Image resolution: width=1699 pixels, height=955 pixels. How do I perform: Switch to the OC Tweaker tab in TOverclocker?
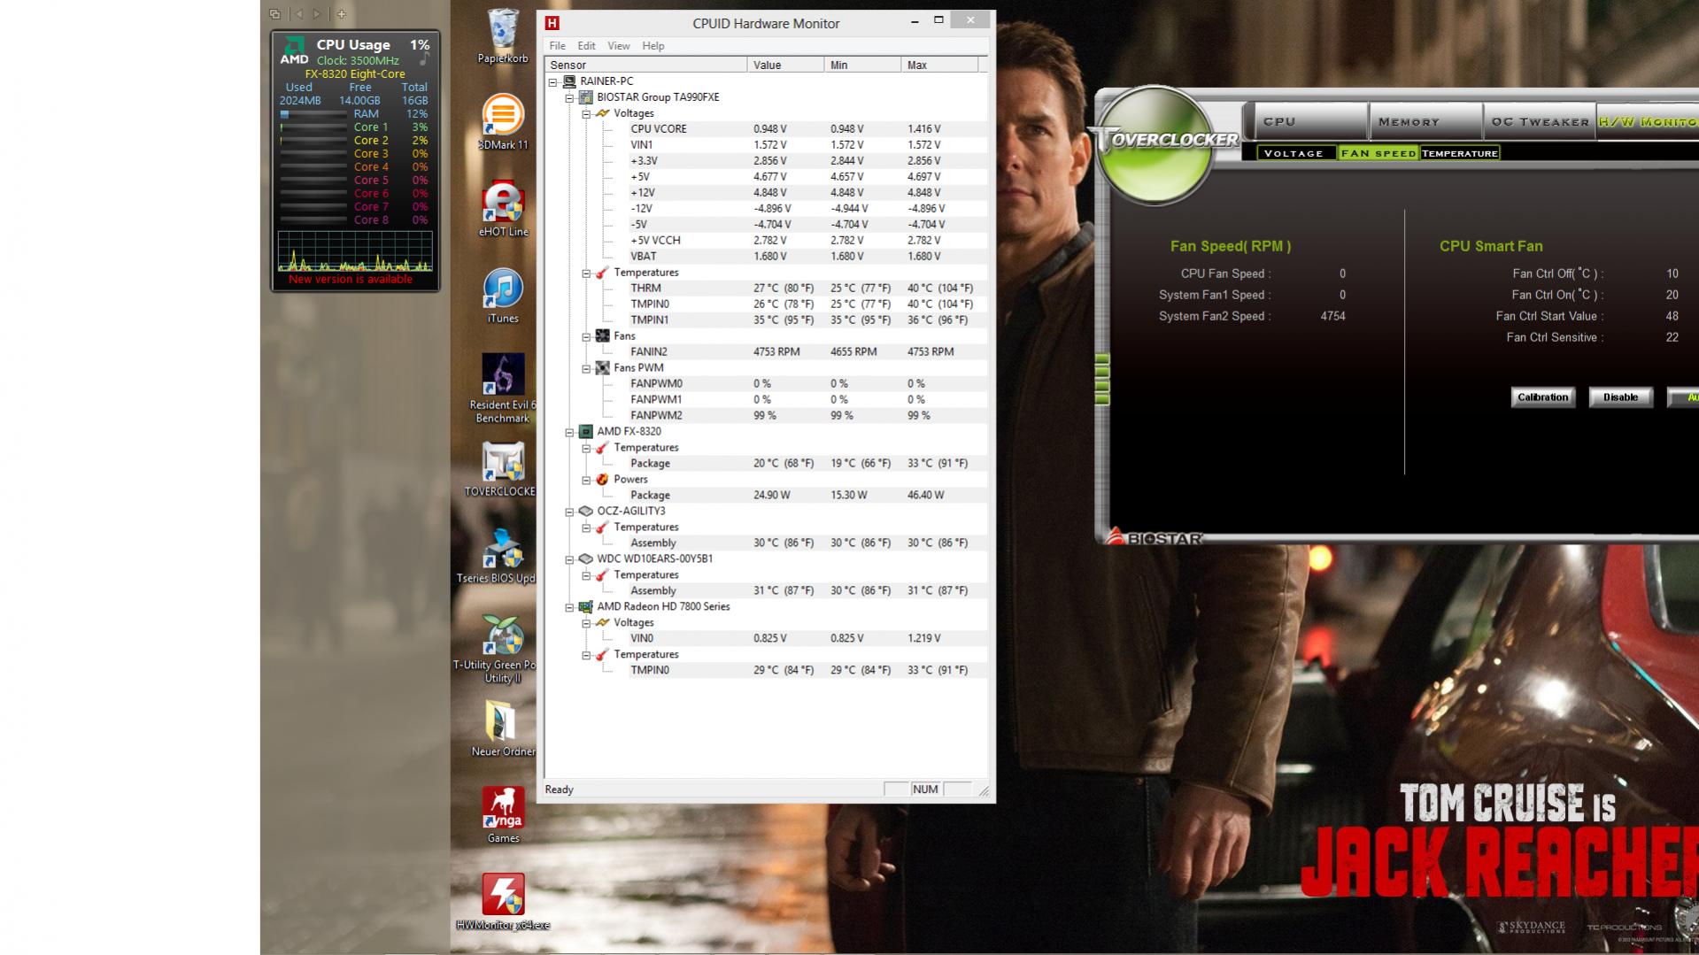[1539, 121]
